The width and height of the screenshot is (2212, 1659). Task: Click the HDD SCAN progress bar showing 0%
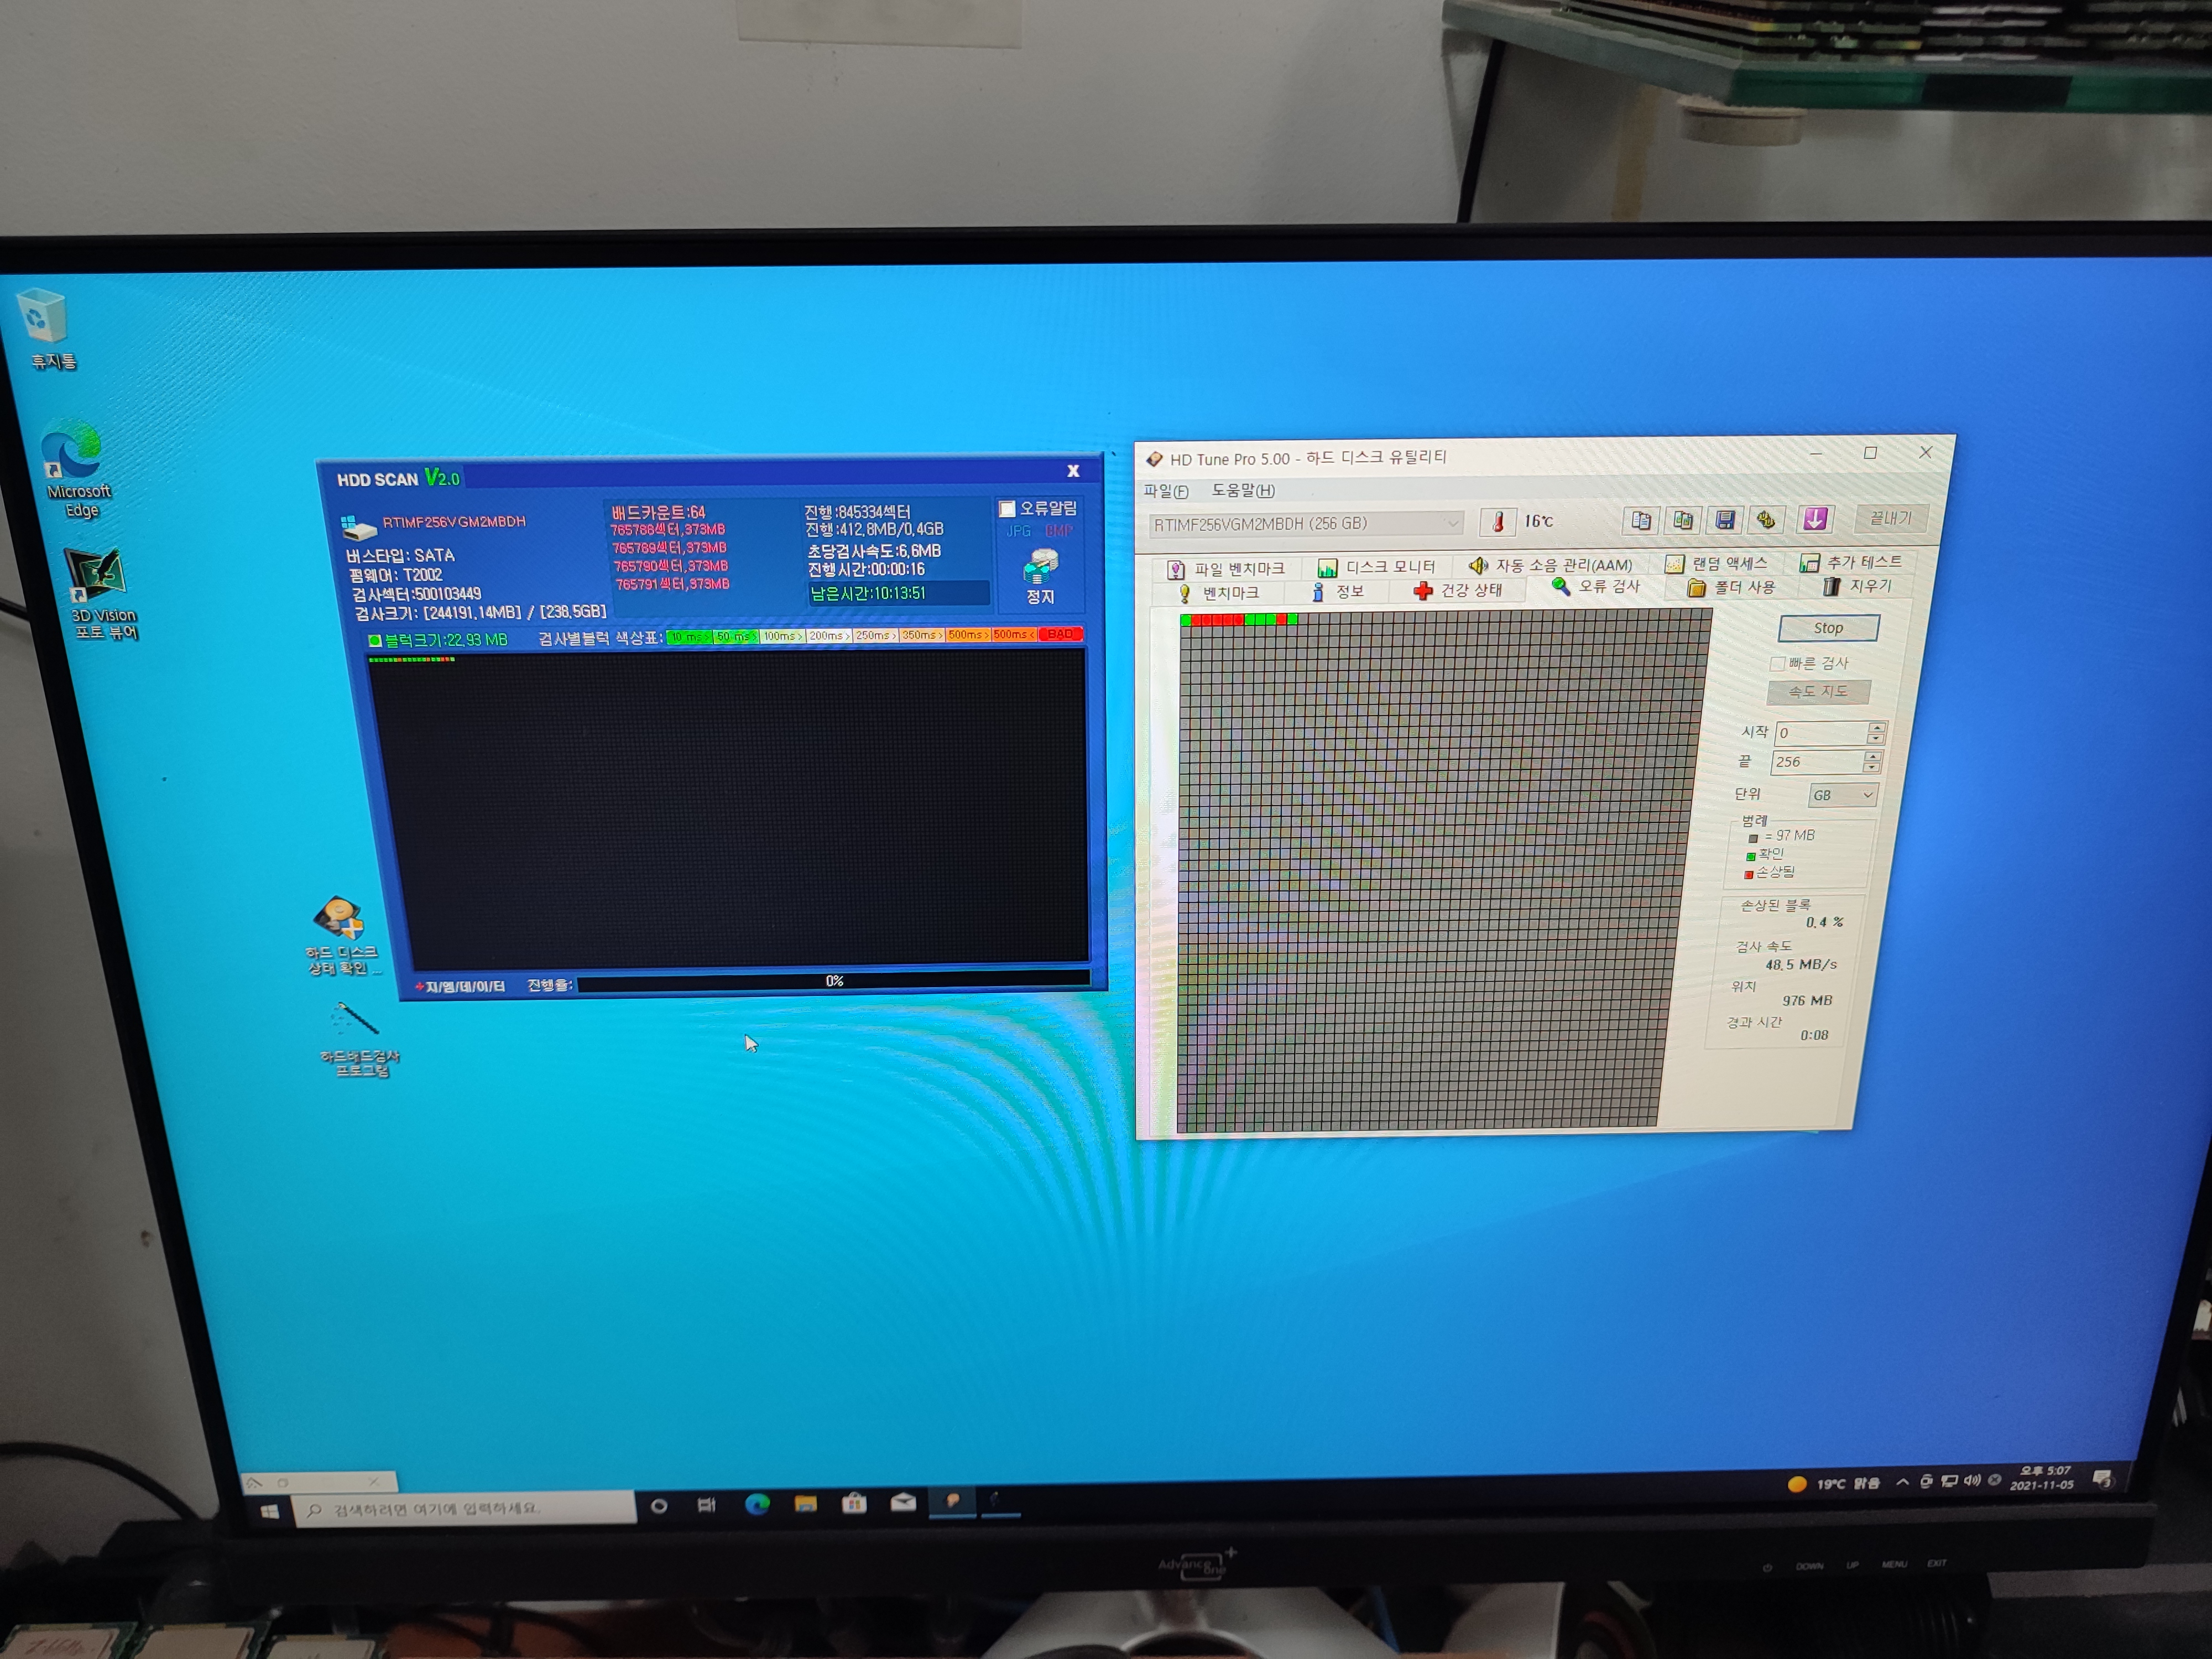[833, 981]
